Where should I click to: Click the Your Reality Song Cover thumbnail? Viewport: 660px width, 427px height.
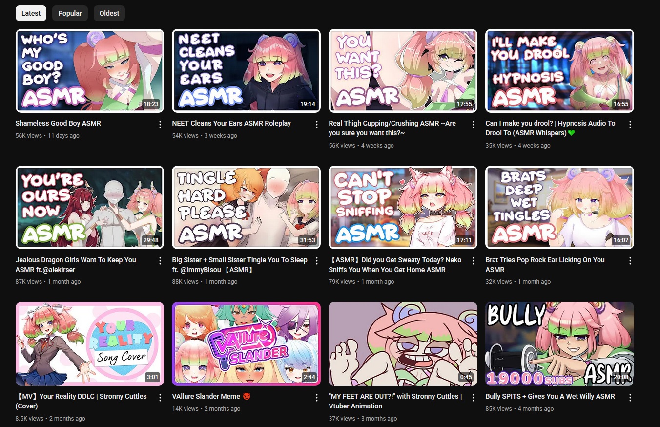90,344
